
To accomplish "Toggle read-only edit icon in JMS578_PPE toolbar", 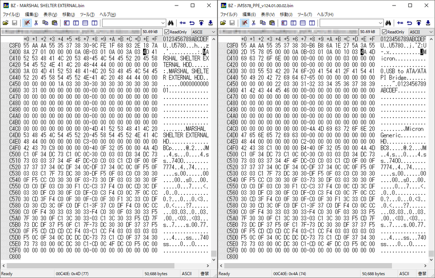I will tap(244, 23).
